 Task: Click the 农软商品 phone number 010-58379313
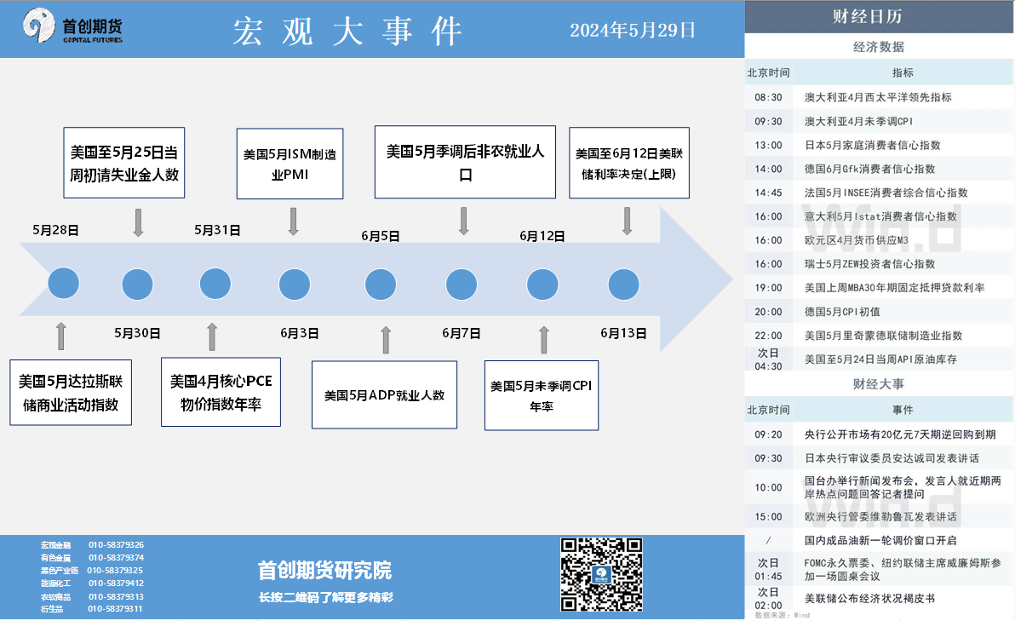click(117, 596)
